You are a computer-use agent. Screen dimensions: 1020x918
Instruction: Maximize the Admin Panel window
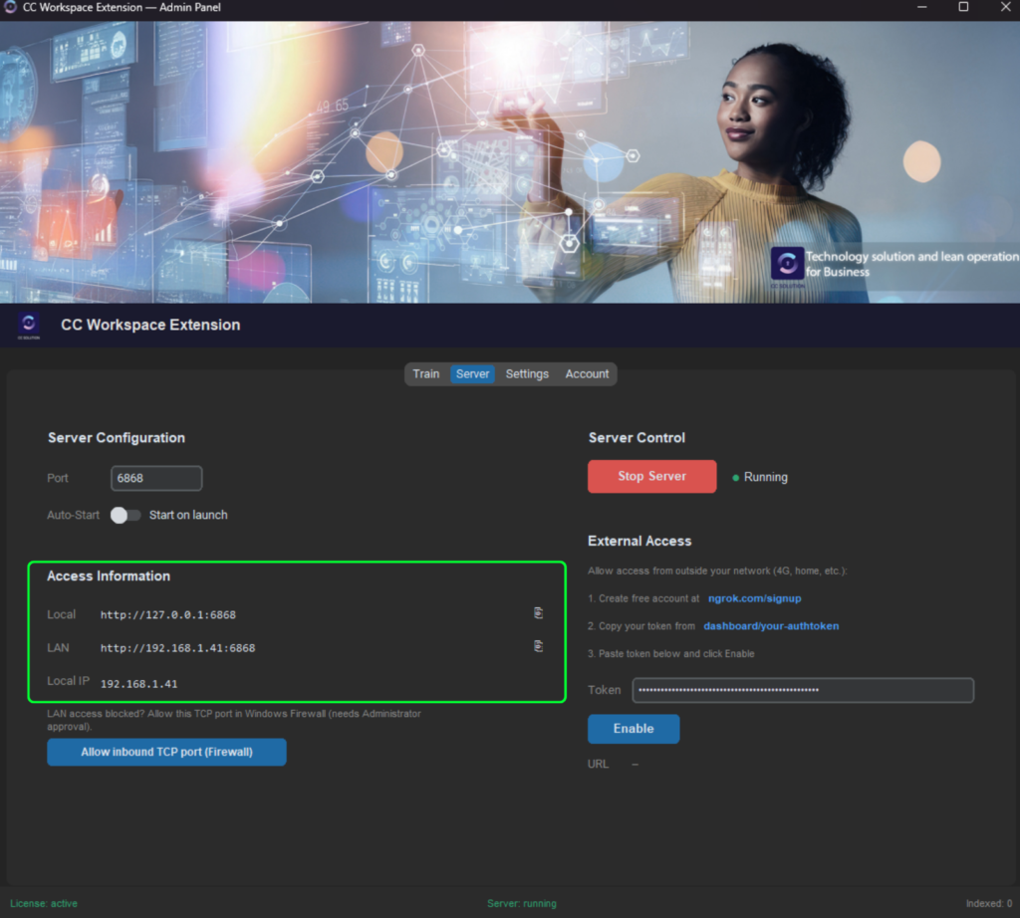point(963,8)
